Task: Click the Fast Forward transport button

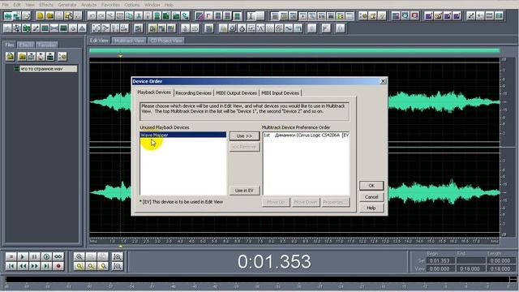Action: [x=35, y=266]
